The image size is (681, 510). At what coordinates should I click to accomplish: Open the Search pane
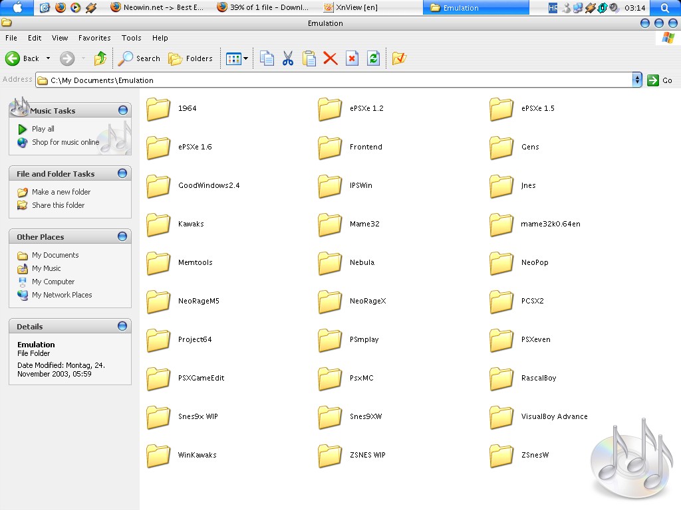click(140, 58)
